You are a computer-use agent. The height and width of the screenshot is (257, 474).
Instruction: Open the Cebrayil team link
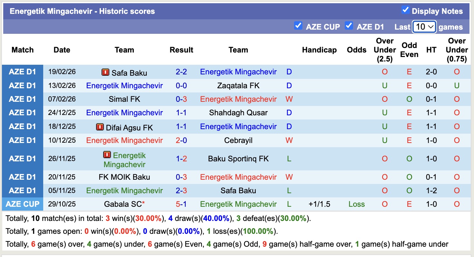[x=238, y=140]
